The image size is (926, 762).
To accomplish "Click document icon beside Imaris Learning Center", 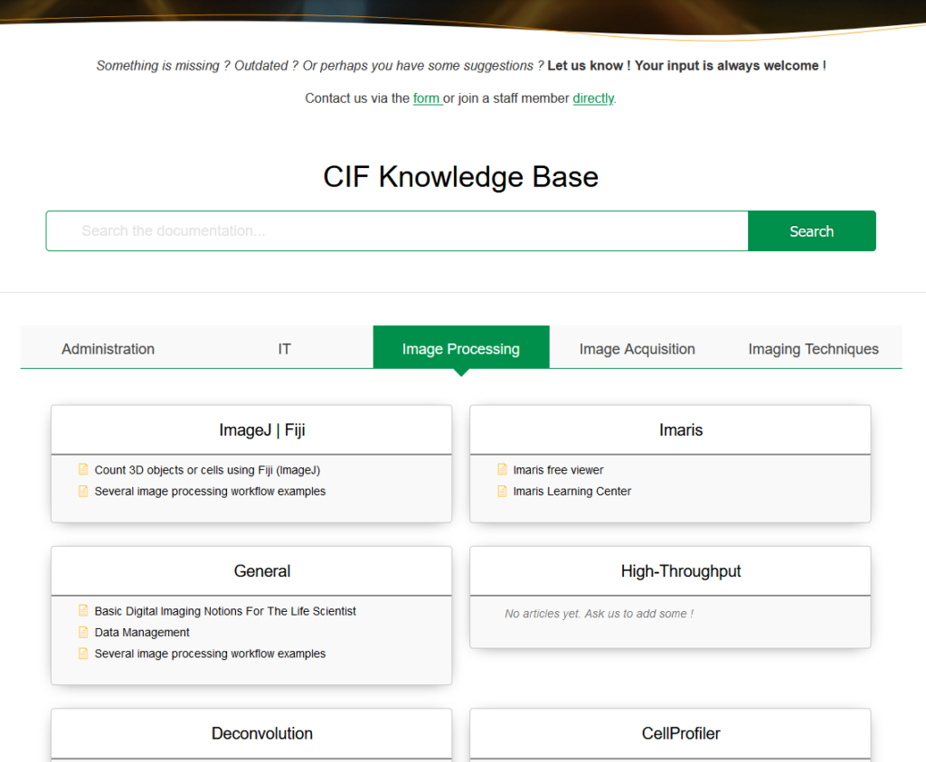I will 502,492.
